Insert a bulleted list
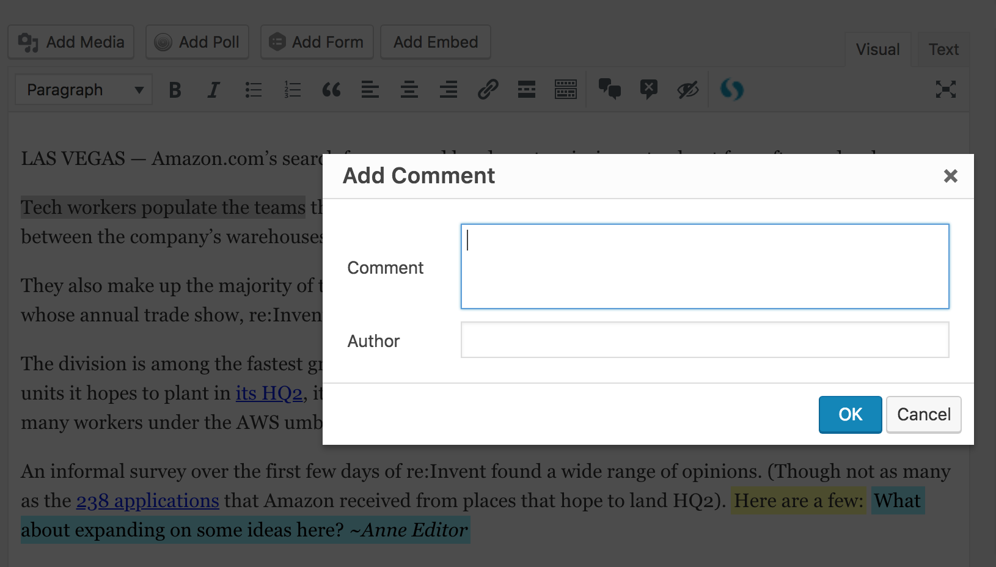Viewport: 996px width, 567px height. click(x=253, y=90)
